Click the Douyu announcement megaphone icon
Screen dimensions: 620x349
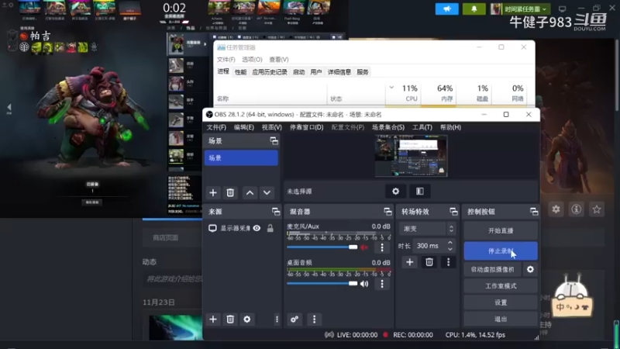pyautogui.click(x=447, y=9)
